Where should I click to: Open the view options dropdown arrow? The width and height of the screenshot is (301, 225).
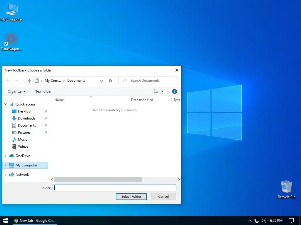162,91
